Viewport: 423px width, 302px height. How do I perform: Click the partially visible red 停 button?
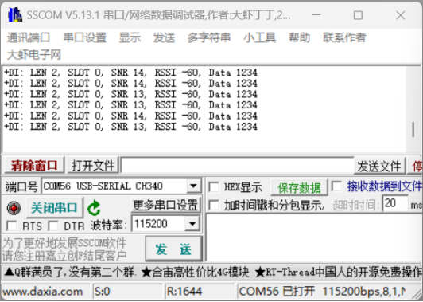coord(415,166)
